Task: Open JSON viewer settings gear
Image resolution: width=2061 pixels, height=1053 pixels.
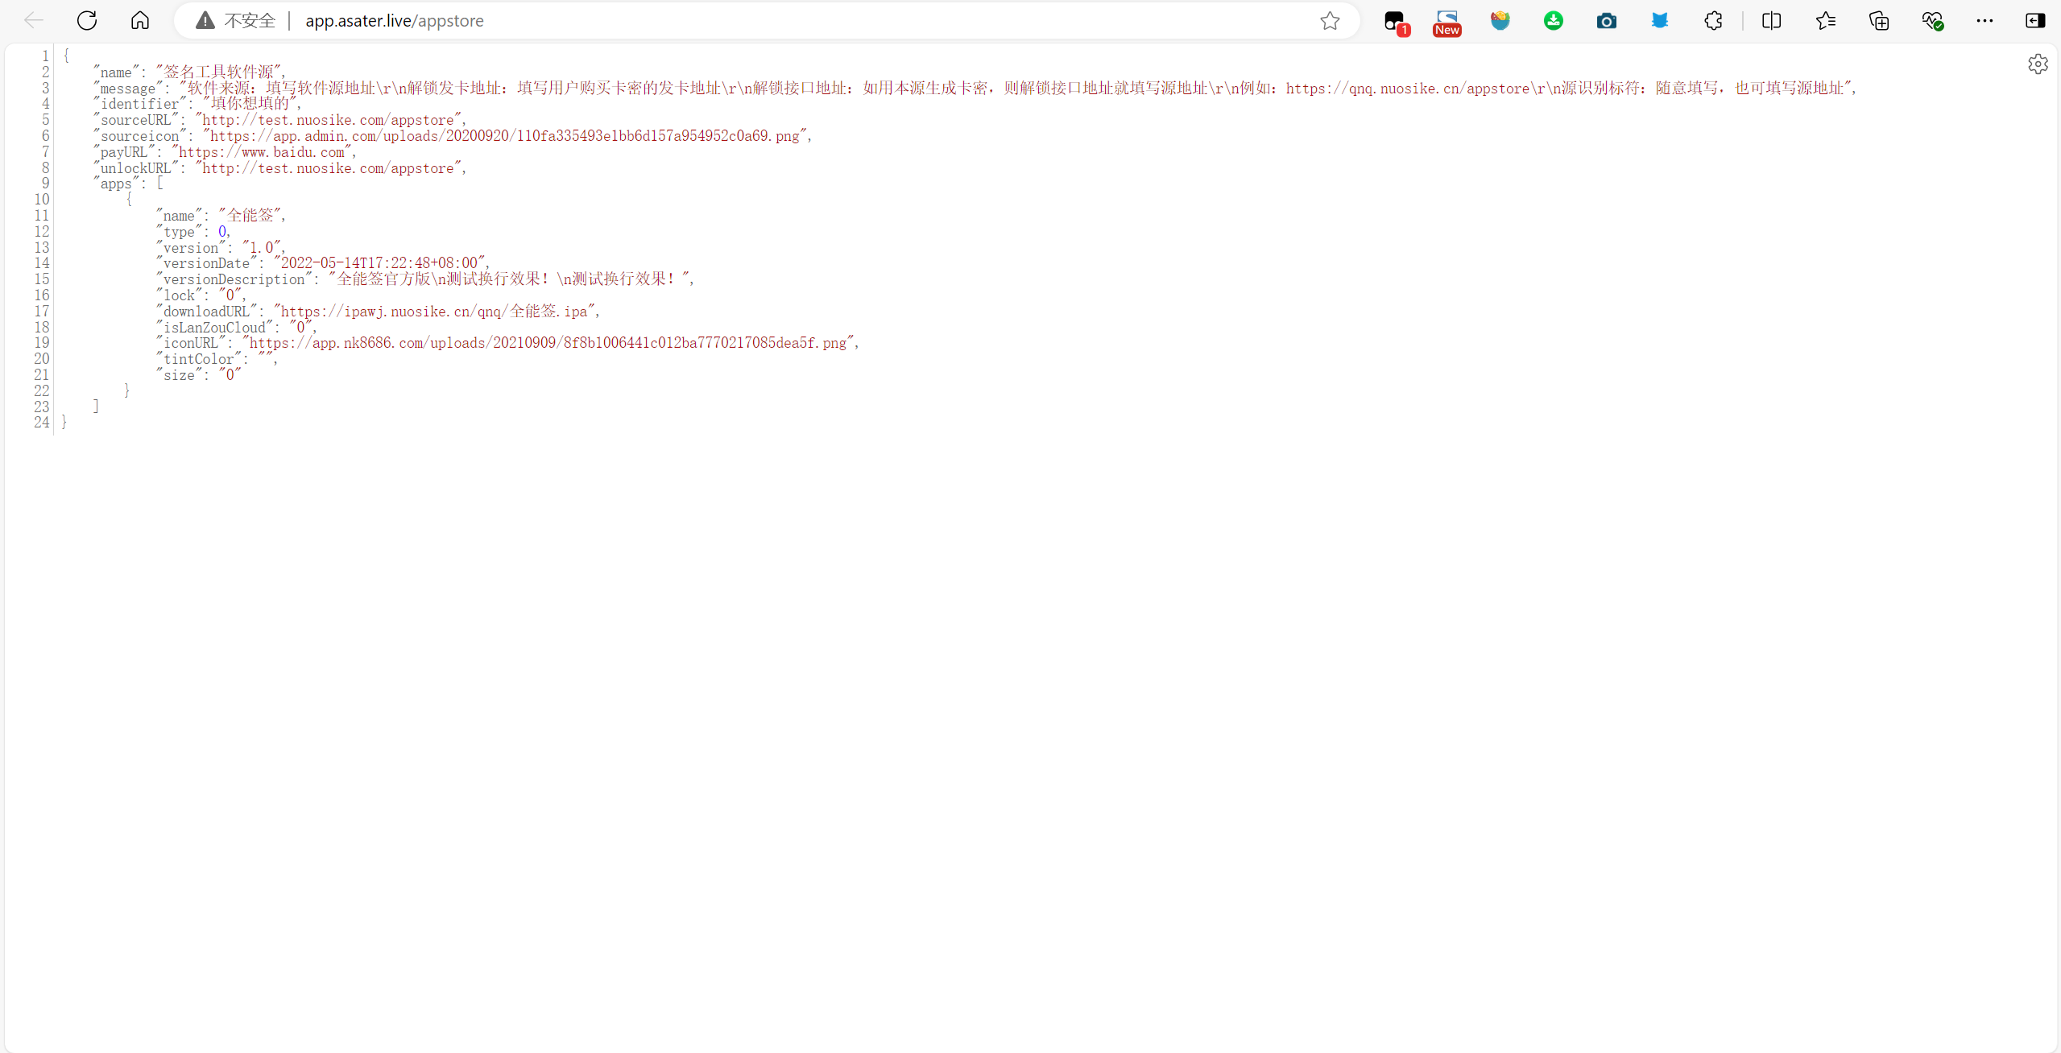Action: click(2038, 64)
